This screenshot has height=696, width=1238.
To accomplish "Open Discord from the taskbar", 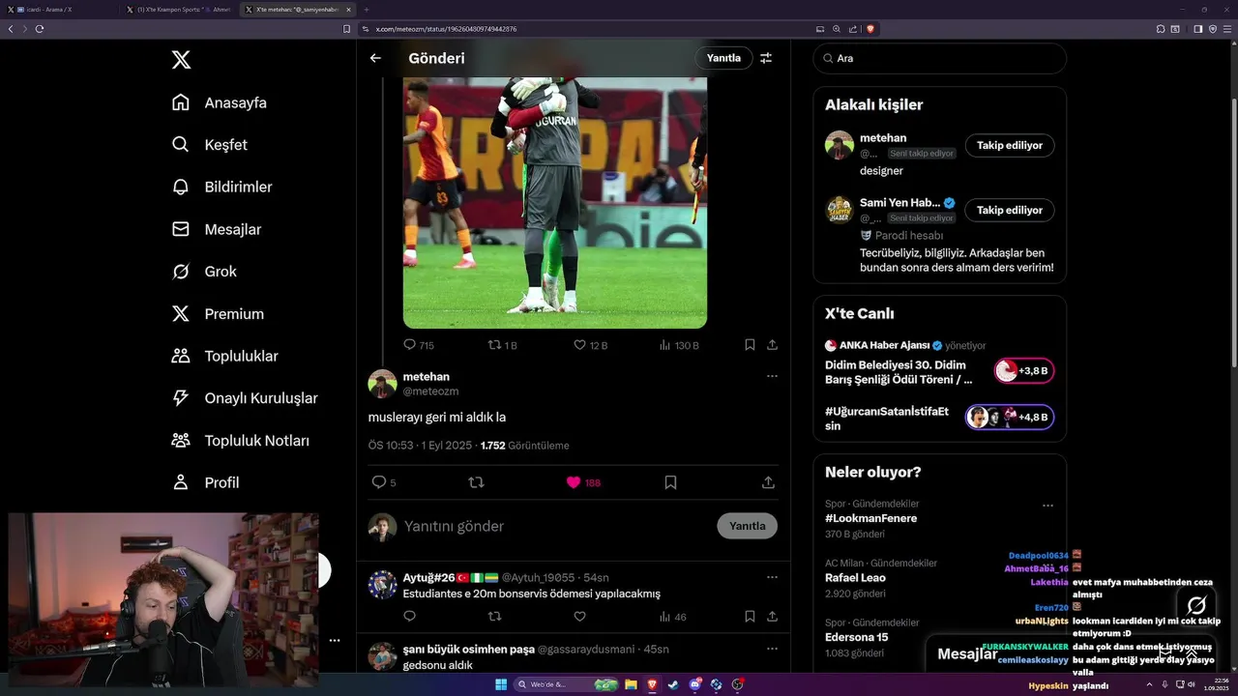I will point(694,684).
